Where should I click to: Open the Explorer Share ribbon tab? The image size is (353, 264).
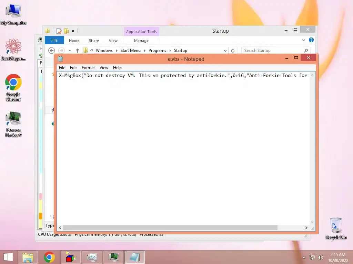pos(94,41)
